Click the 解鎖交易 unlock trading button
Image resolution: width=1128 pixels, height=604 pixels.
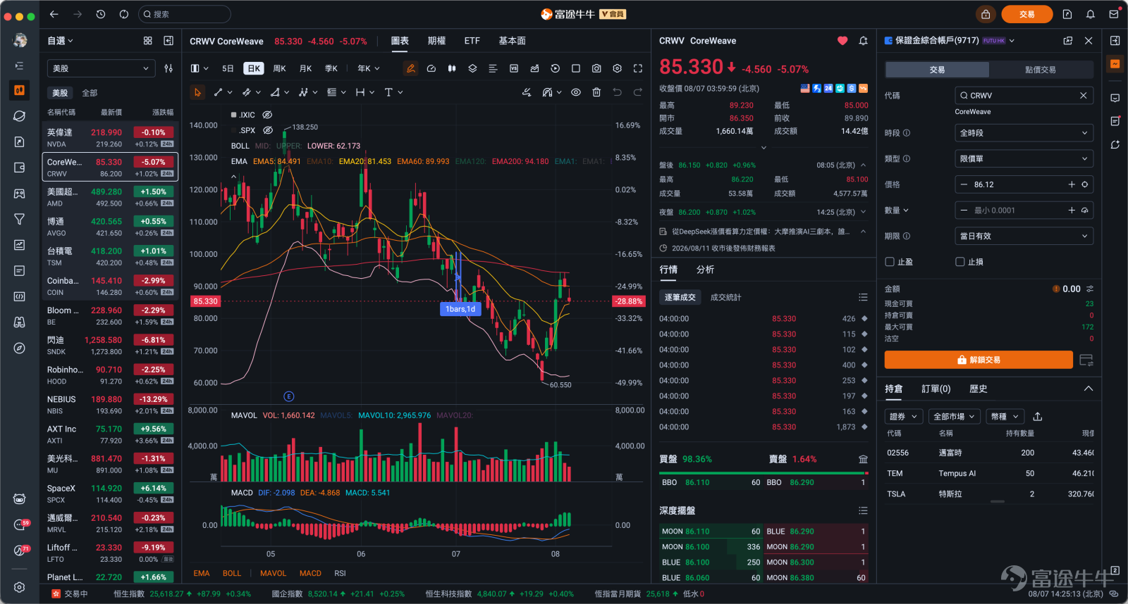979,360
